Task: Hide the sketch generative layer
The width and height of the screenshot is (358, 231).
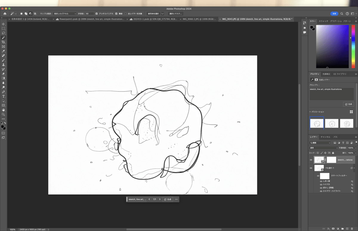Action: 311,160
